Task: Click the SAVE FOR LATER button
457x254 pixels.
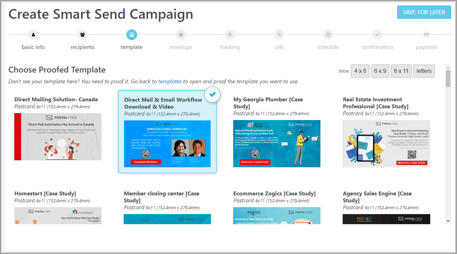Action: click(424, 12)
